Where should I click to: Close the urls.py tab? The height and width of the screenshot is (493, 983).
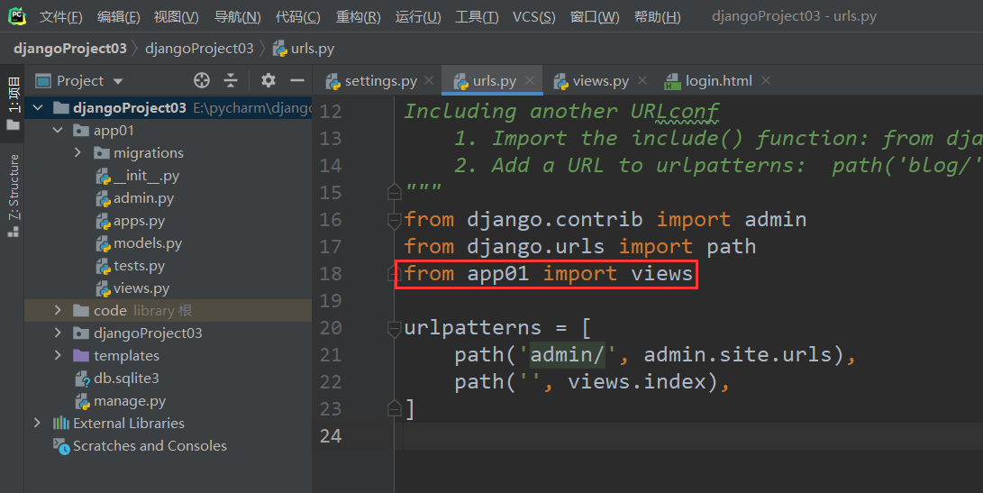530,80
